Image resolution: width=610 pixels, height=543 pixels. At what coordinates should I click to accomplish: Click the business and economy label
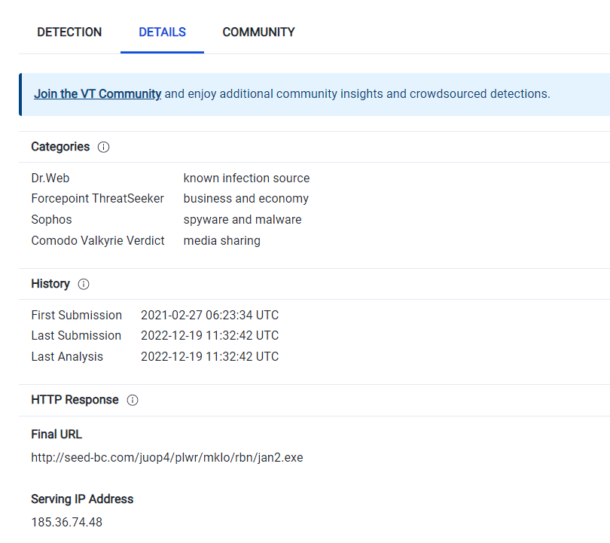pos(246,198)
